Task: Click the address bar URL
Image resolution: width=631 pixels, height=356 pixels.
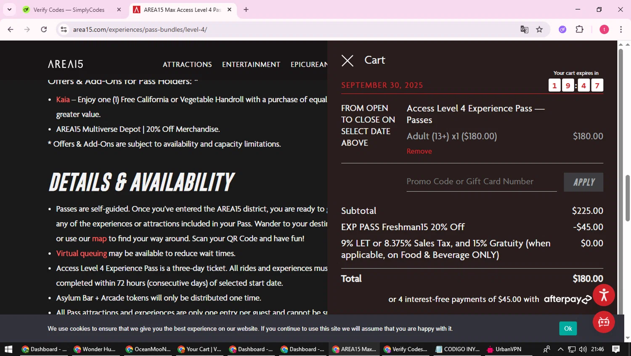Action: point(140,29)
